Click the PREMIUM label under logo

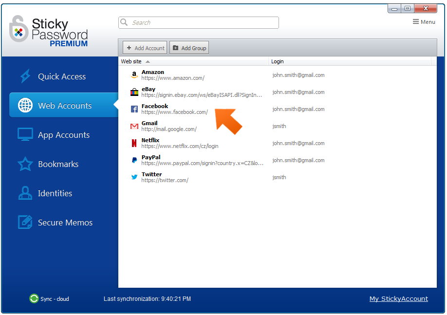(x=69, y=43)
